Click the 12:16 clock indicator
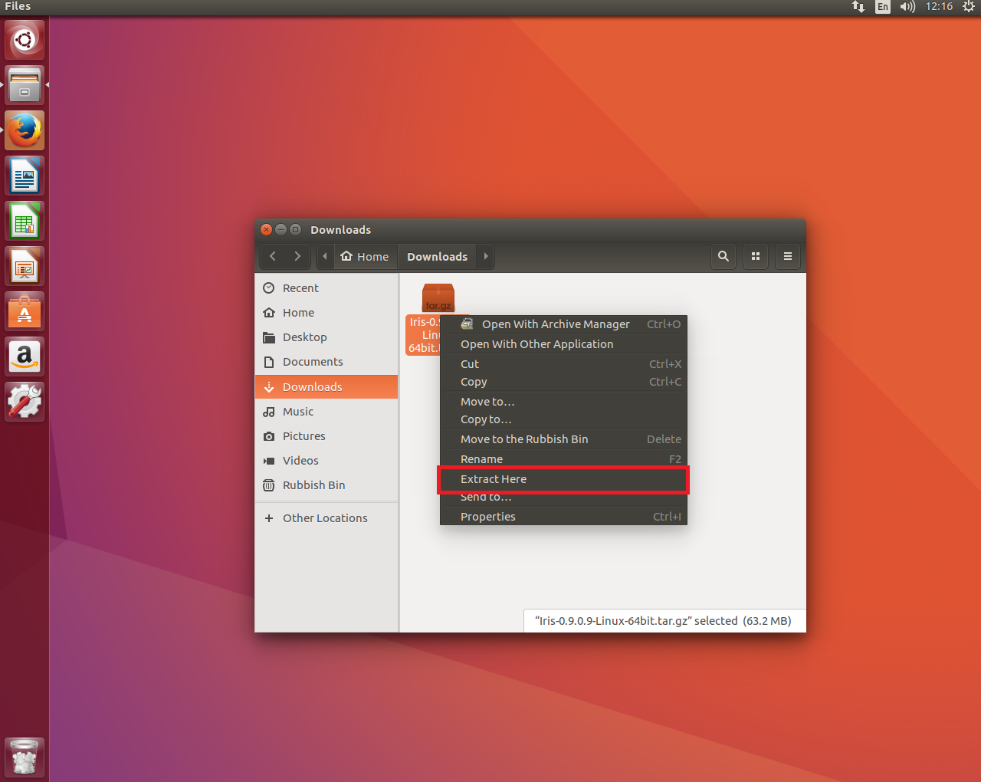Viewport: 981px width, 782px height. click(939, 7)
